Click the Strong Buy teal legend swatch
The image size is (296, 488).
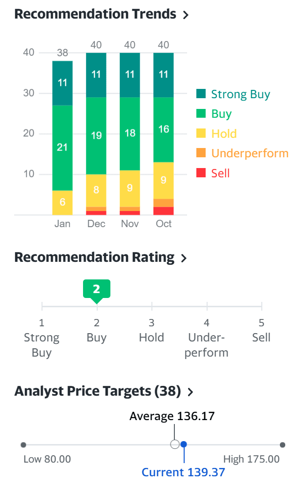point(201,94)
